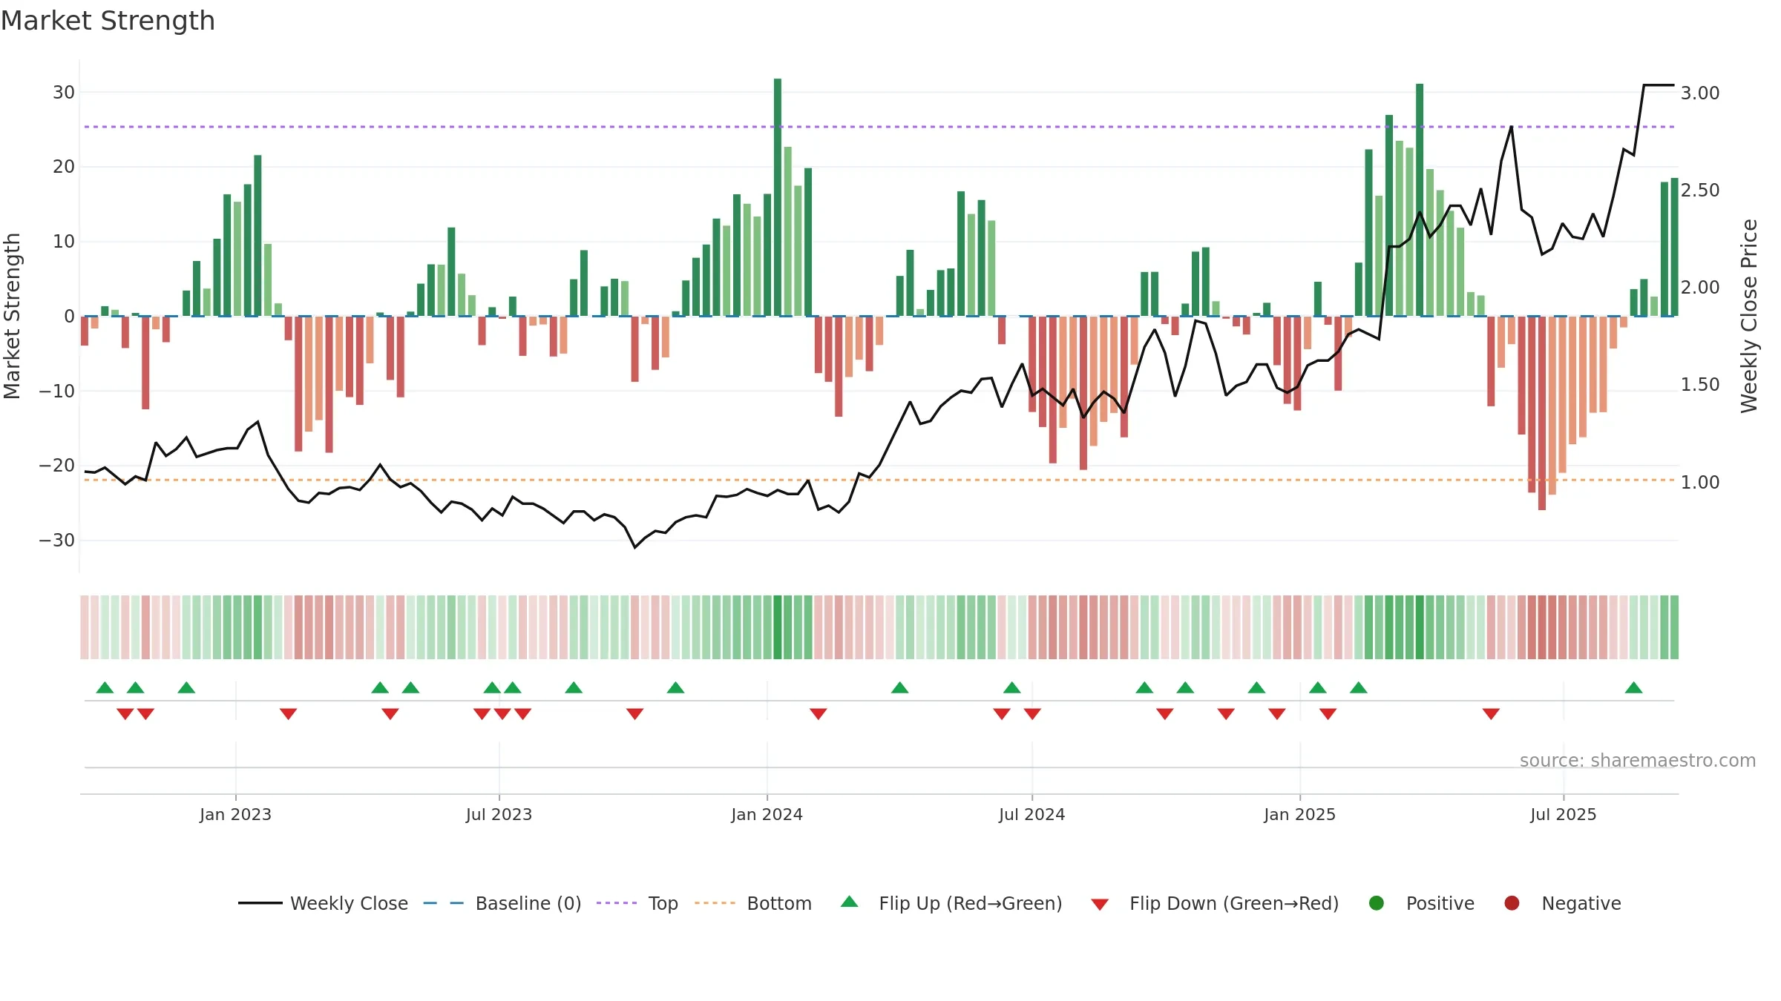Toggle the Positive legend entry
The height and width of the screenshot is (1001, 1781).
tap(1421, 903)
